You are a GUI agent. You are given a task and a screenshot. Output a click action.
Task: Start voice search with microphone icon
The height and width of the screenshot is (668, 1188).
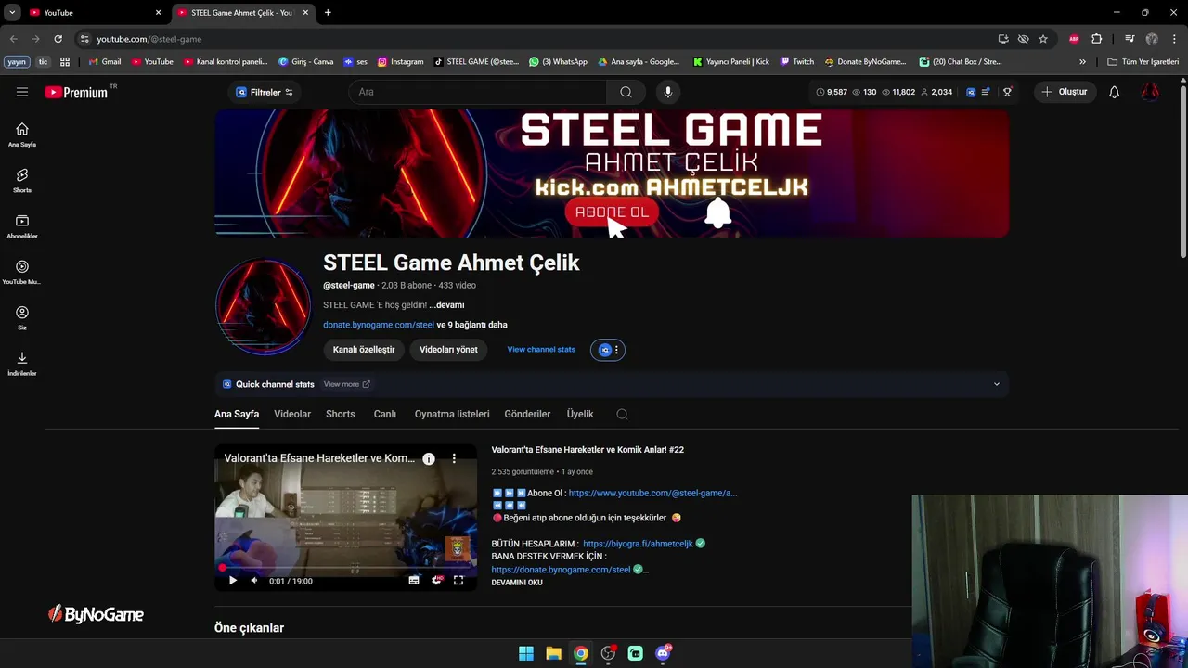tap(667, 92)
